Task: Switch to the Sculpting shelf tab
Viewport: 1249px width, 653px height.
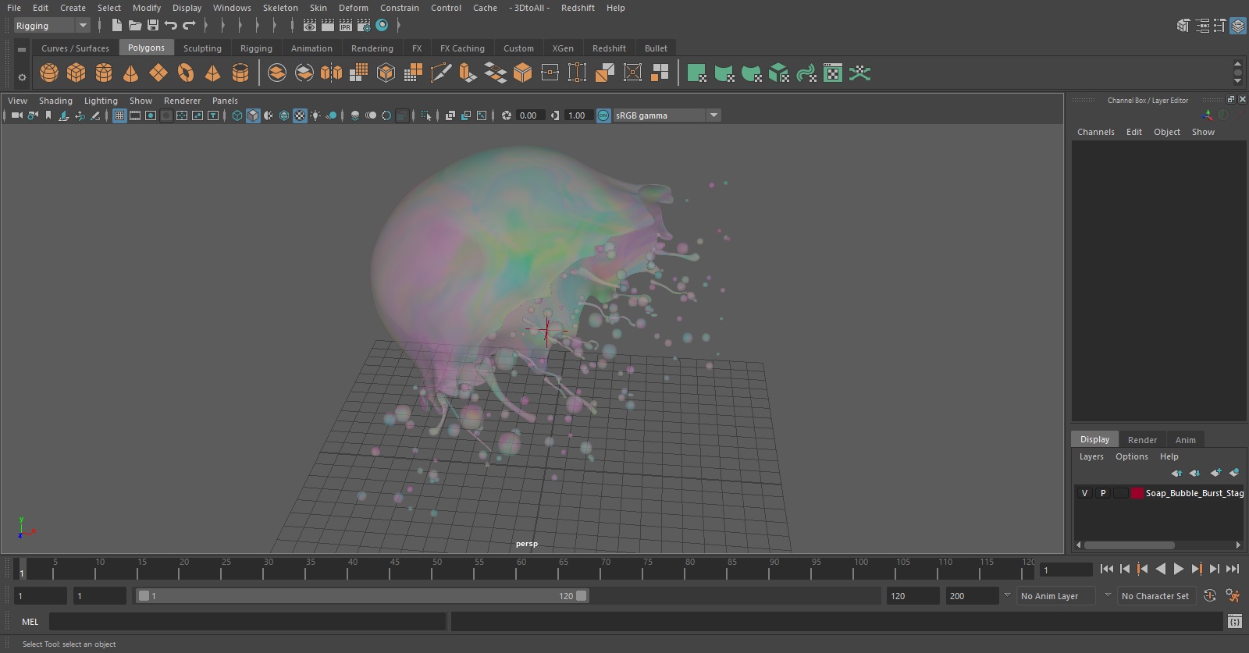Action: point(202,48)
